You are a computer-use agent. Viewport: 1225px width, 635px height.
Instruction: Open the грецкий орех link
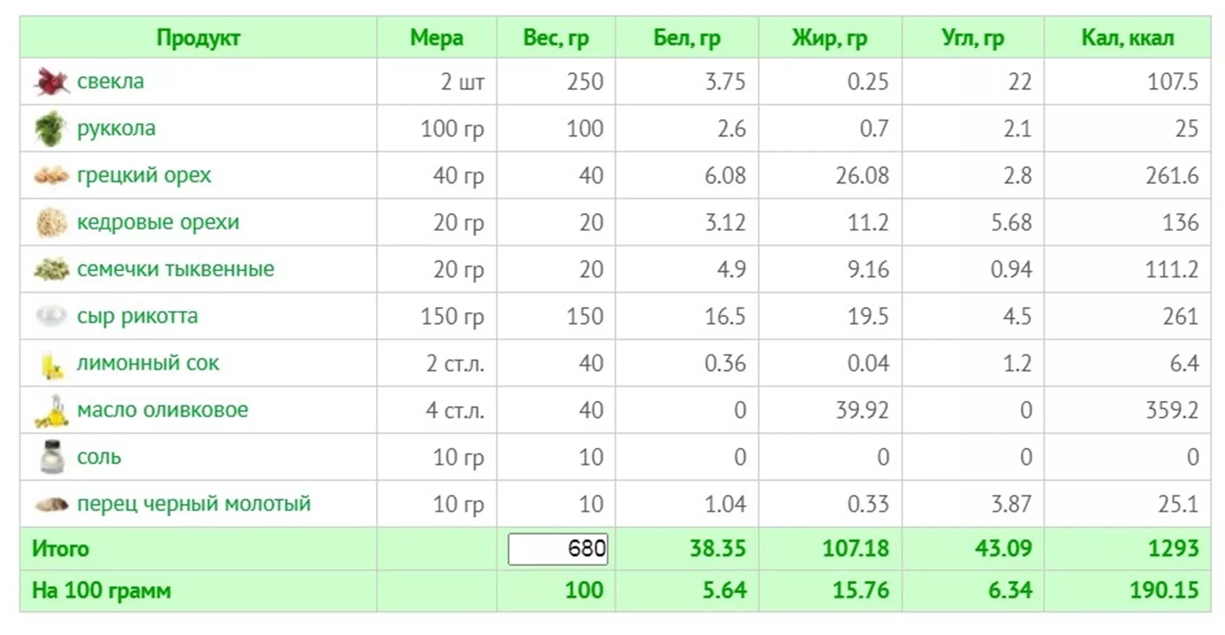pyautogui.click(x=144, y=175)
